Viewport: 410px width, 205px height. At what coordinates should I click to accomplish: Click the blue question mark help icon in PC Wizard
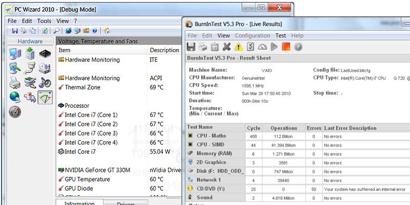pos(95,31)
